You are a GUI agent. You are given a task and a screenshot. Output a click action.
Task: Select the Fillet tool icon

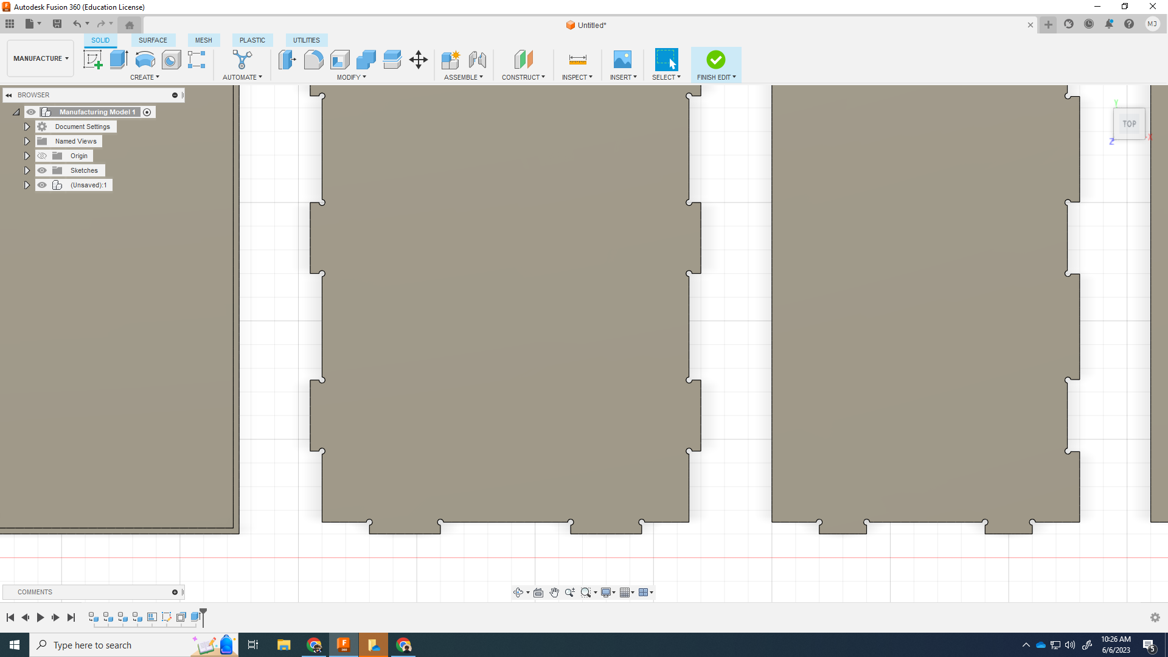coord(313,60)
